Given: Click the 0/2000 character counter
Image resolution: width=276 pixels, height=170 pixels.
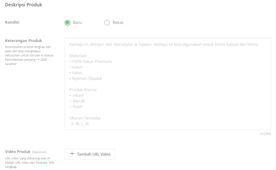Looking at the screenshot, I should 266,134.
